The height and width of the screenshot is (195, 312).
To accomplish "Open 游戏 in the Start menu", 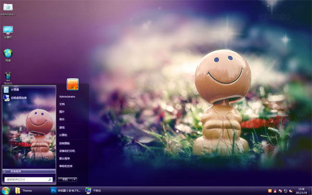I will point(62,127).
